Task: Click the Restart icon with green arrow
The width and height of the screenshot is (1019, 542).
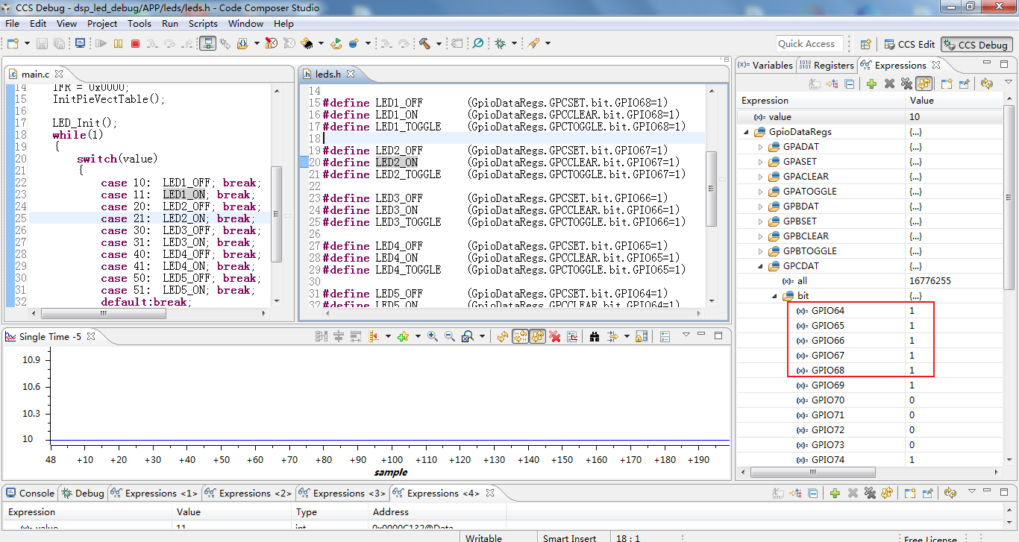Action: [336, 44]
